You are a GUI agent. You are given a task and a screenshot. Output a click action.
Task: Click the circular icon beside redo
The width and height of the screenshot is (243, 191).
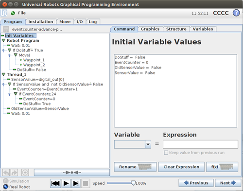[x=25, y=173]
